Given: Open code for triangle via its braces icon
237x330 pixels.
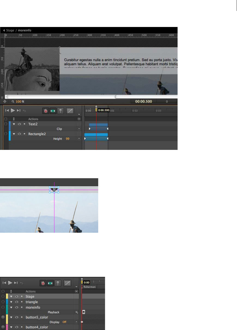Looking at the screenshot, I should click(x=3, y=302).
